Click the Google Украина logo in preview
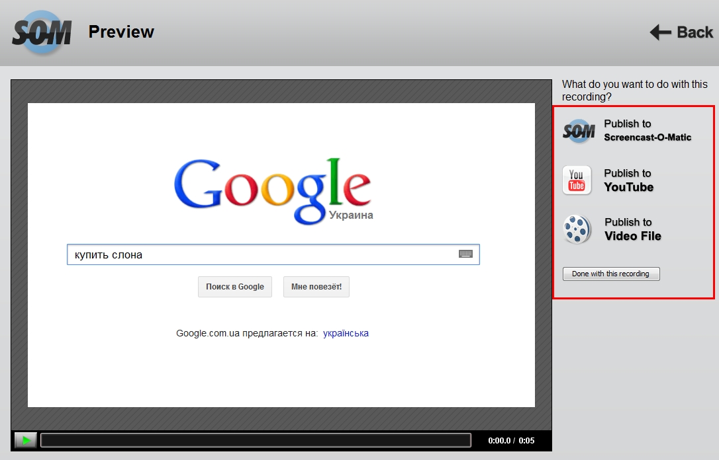Viewport: 719px width, 460px height. 273,191
